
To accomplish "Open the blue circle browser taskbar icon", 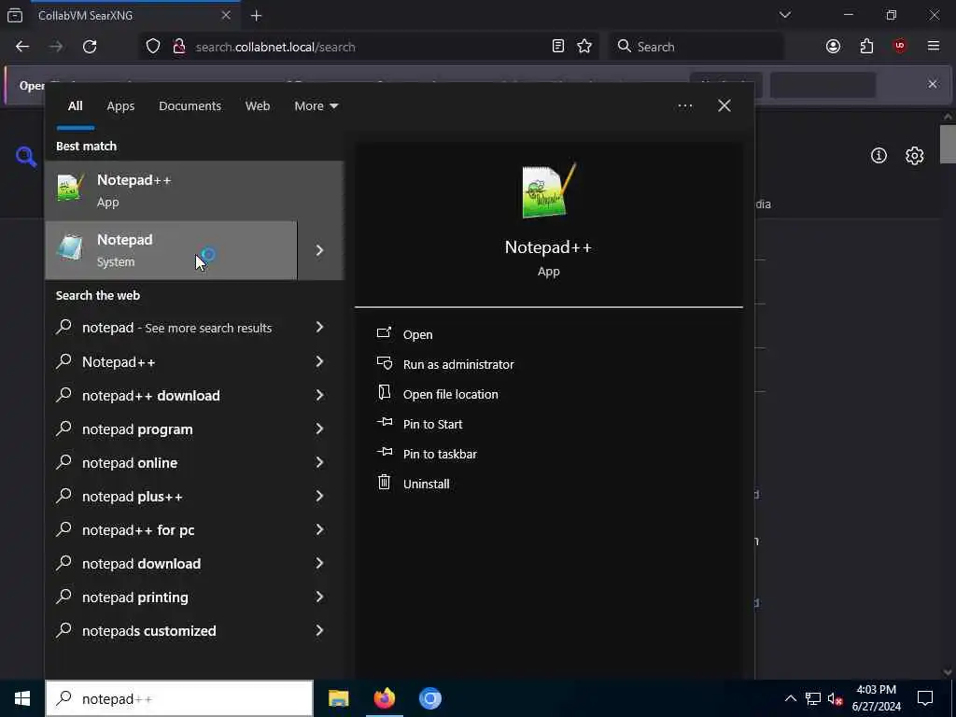I will (x=429, y=698).
